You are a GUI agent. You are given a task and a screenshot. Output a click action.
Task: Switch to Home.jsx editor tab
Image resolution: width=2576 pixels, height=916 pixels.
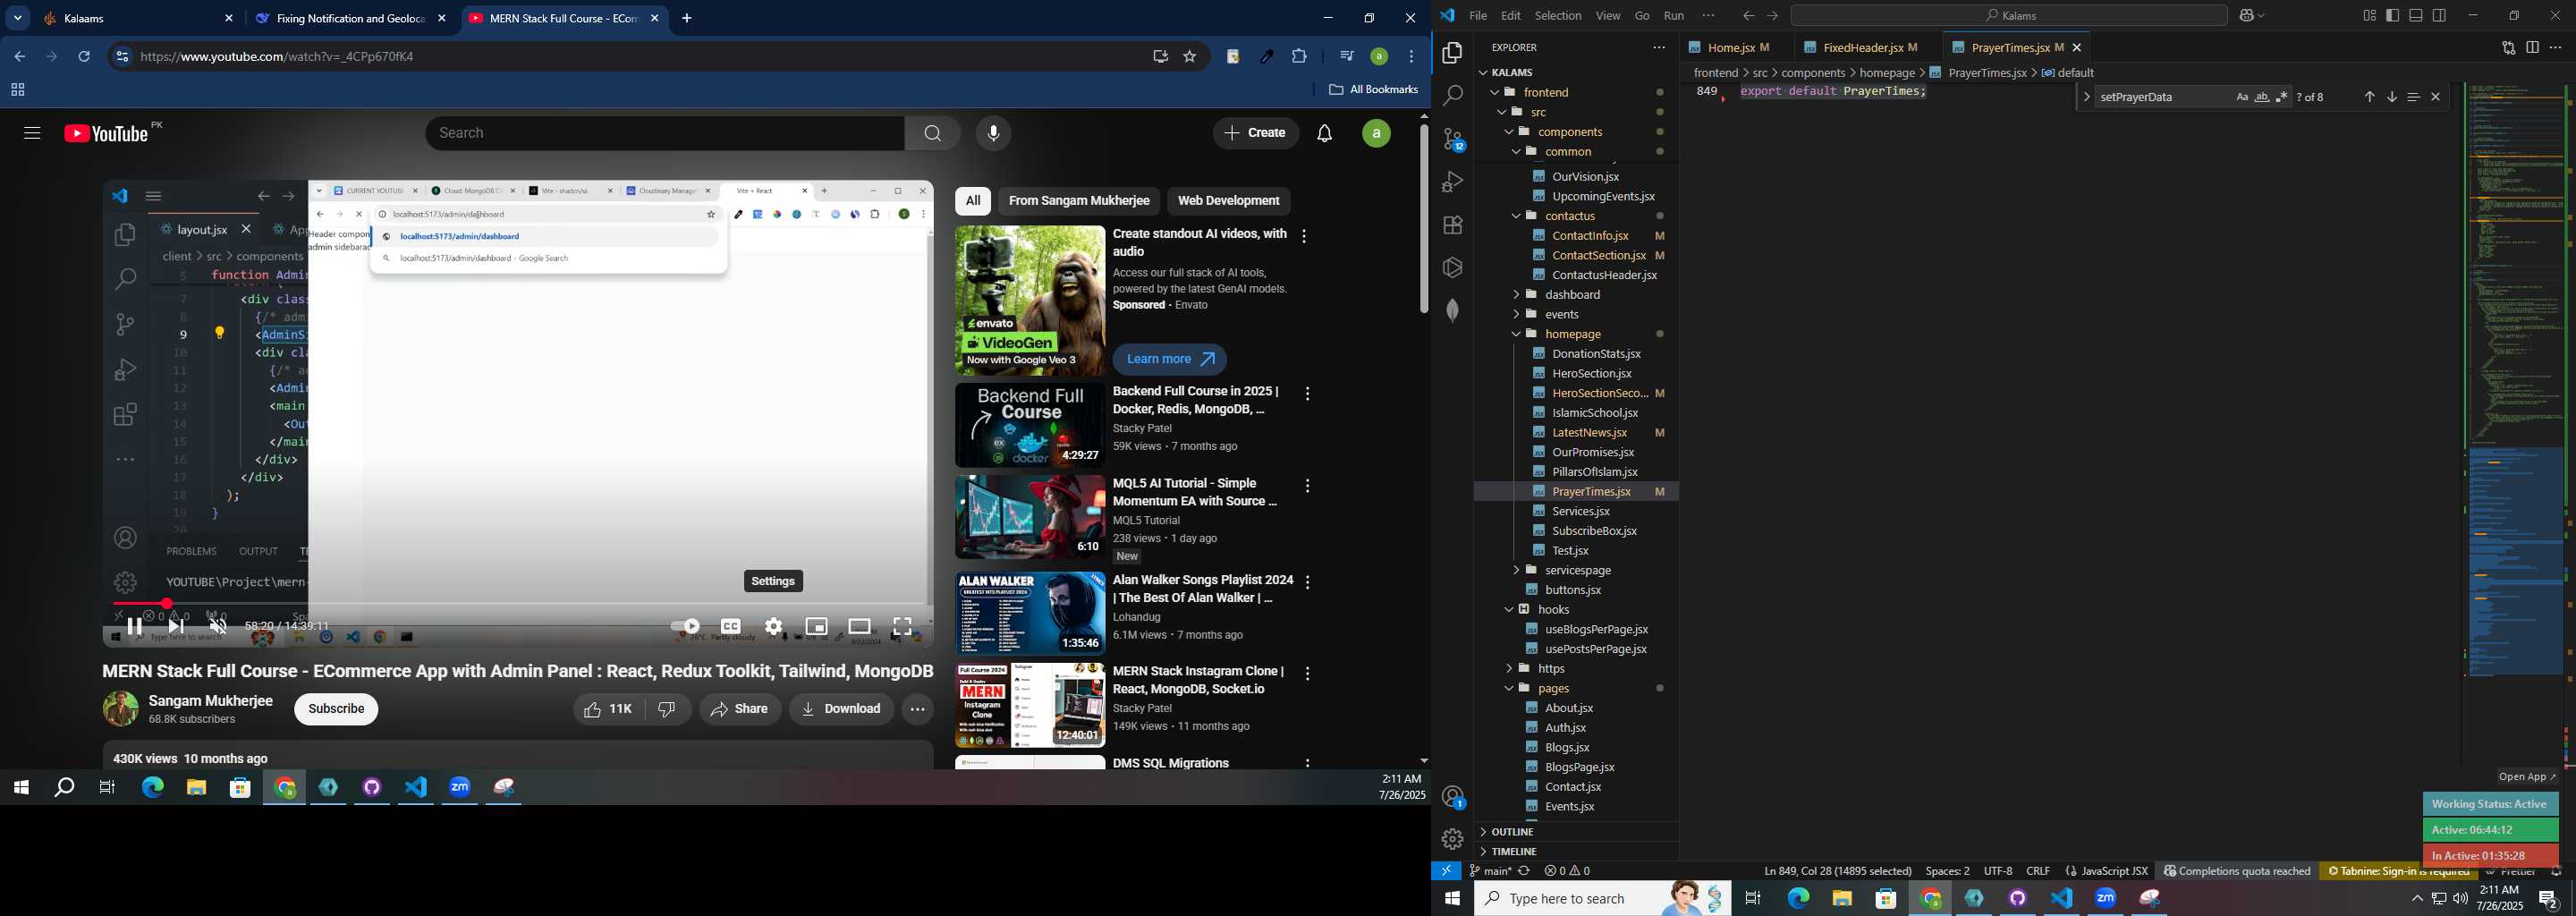[x=1736, y=48]
